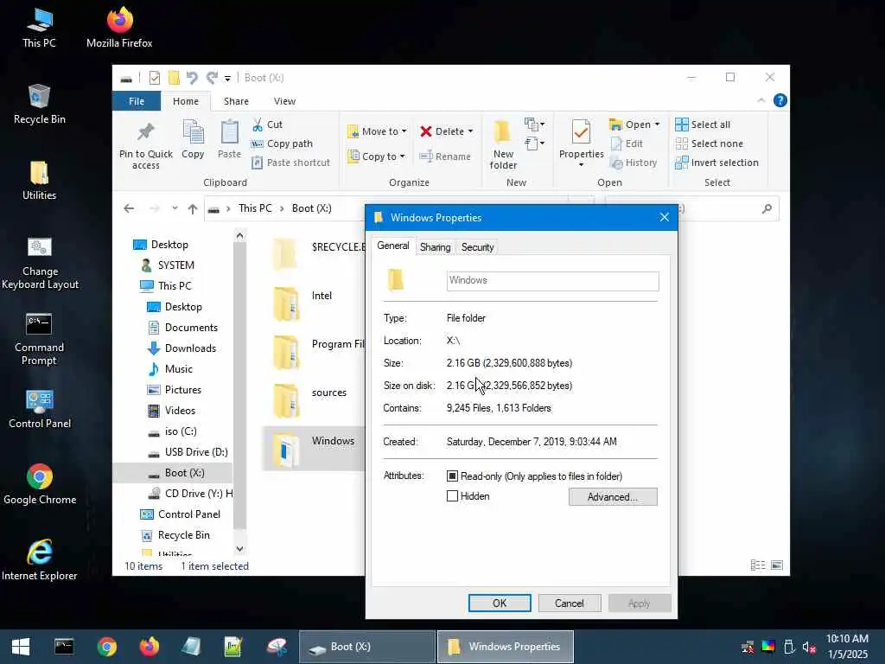The width and height of the screenshot is (885, 664).
Task: Create a New folder
Action: point(503,145)
